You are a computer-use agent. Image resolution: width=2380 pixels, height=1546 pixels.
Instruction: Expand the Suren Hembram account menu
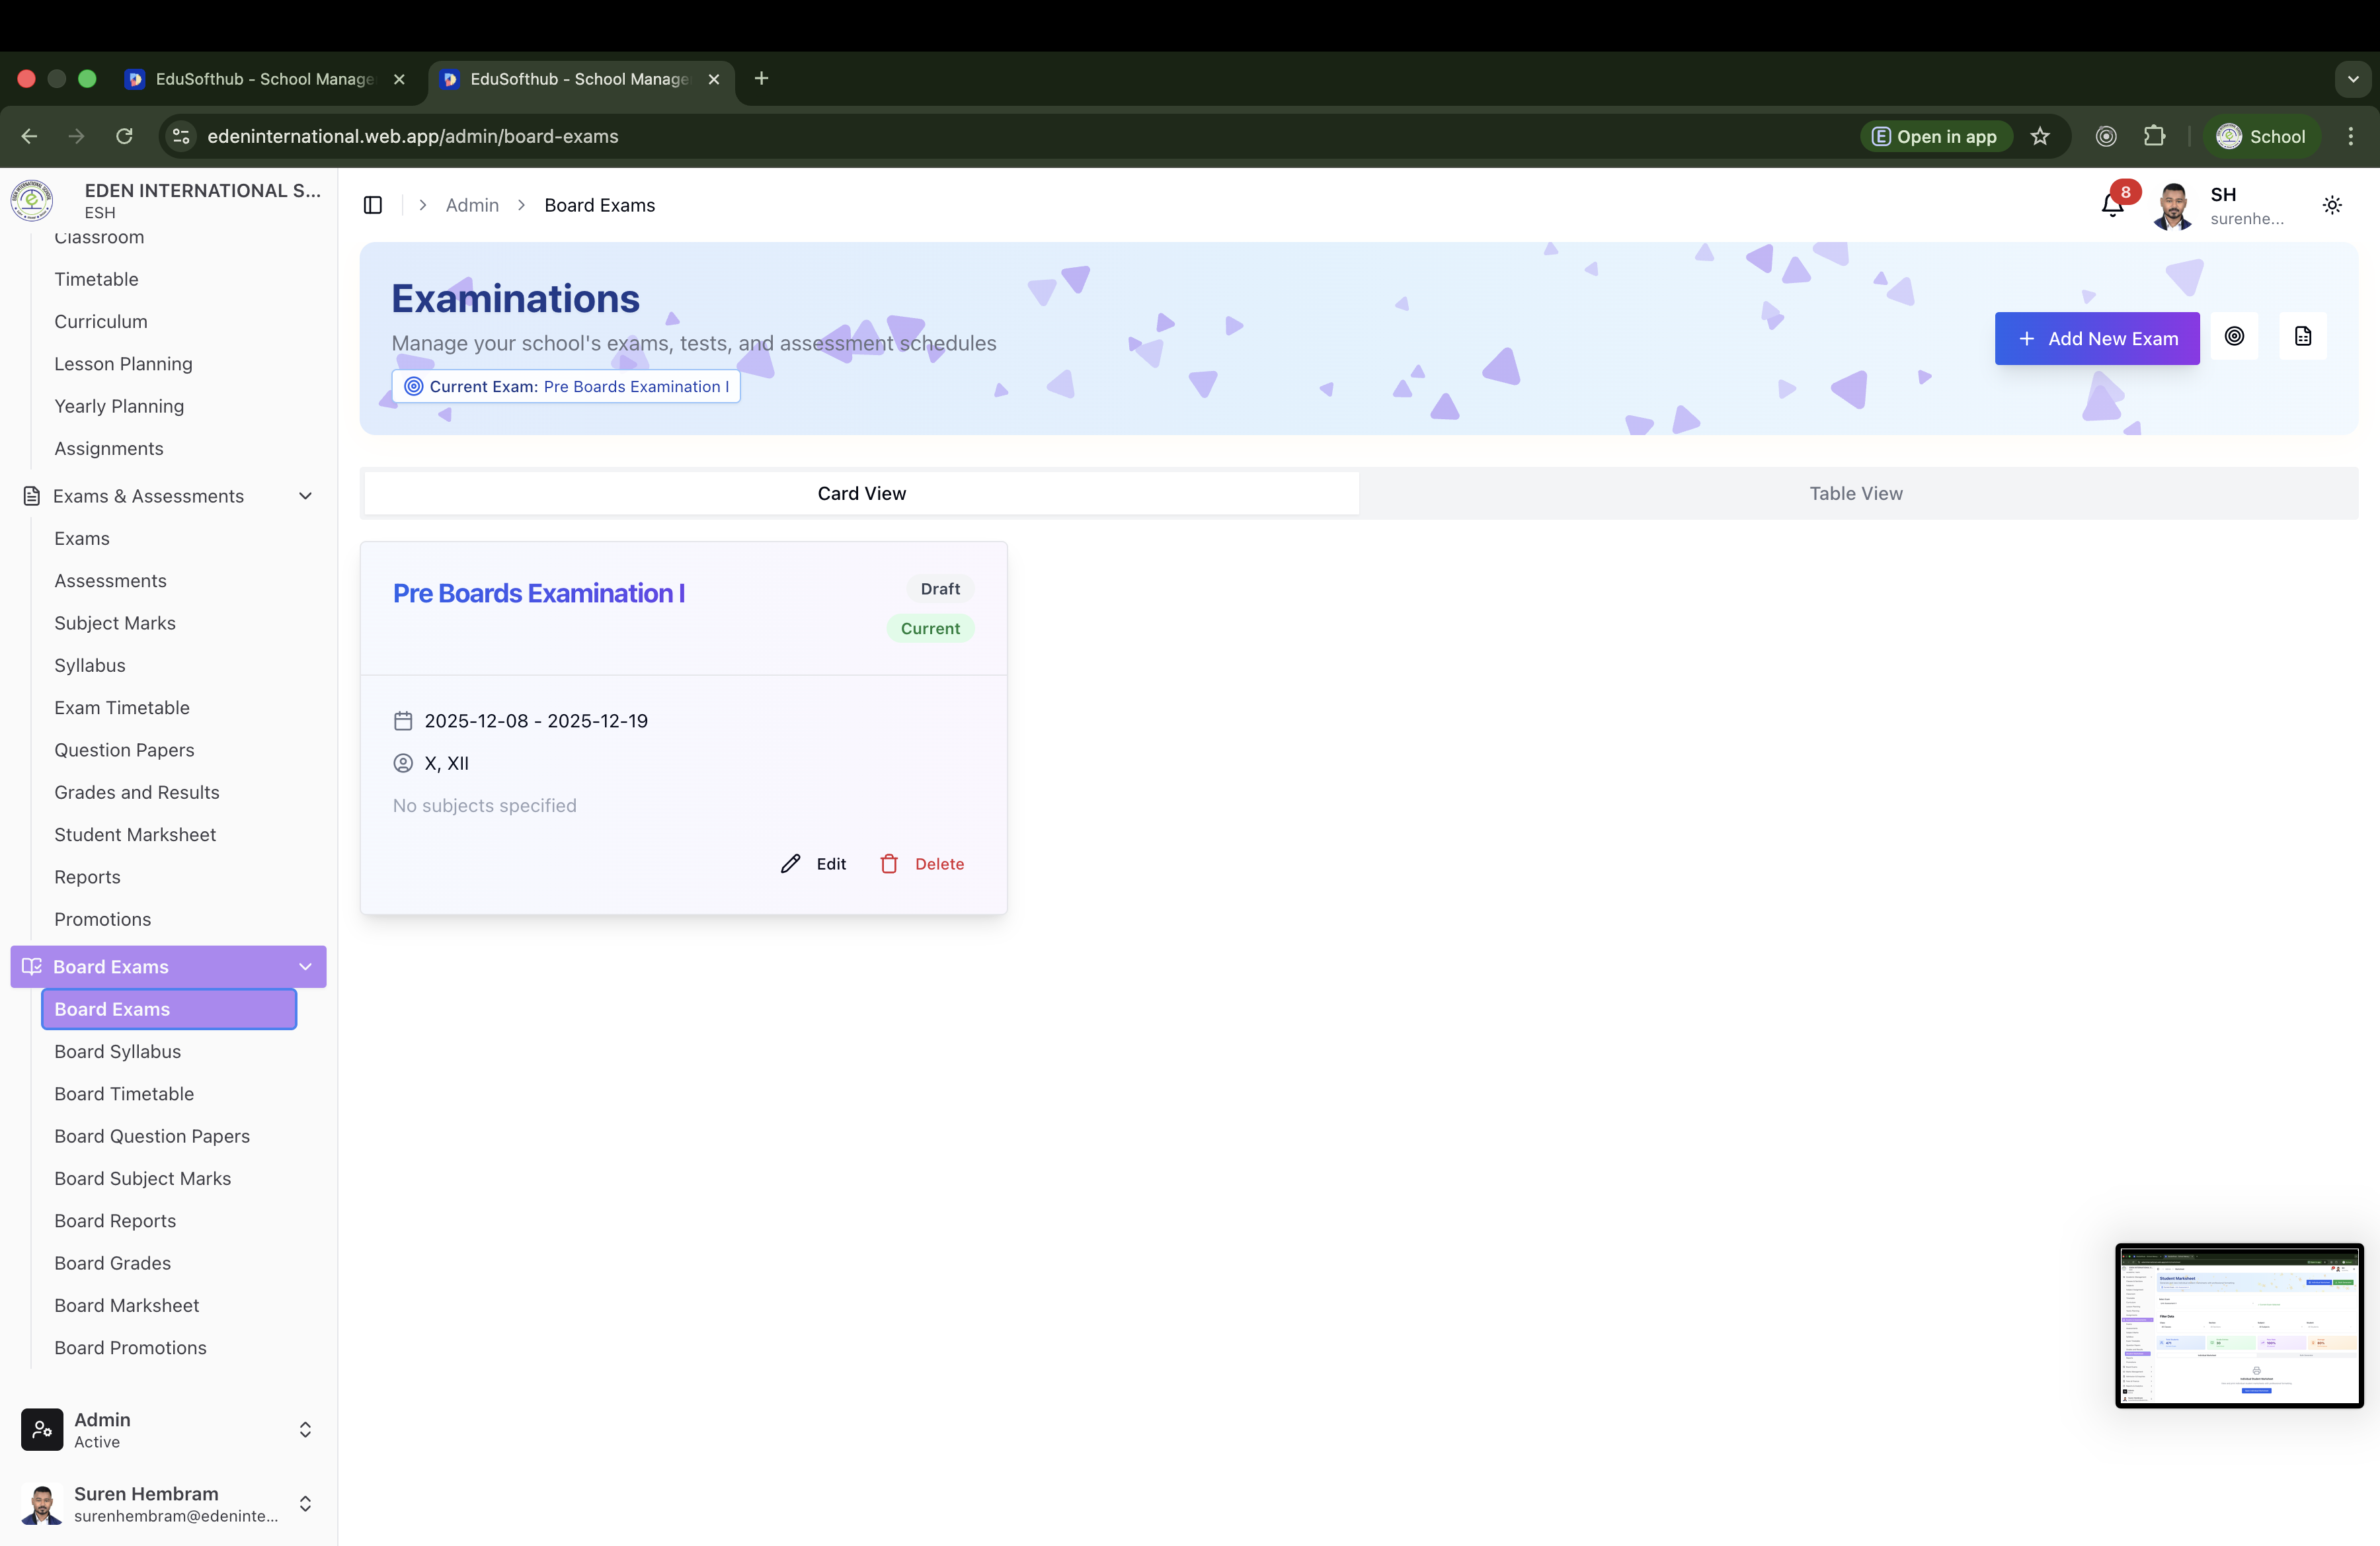pos(305,1502)
